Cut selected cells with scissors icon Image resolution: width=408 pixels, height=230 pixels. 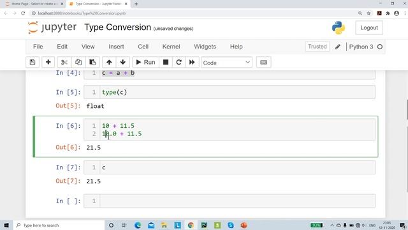tap(64, 63)
